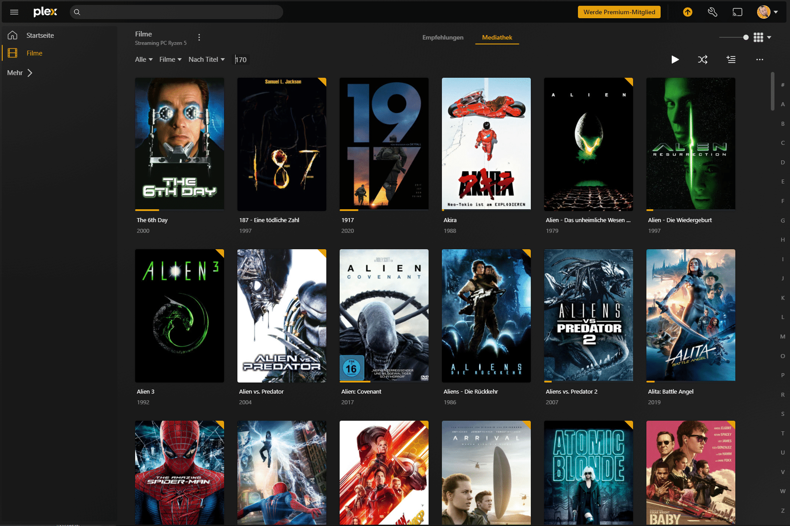This screenshot has width=790, height=526.
Task: Open the 1917 movie poster
Action: coord(384,144)
